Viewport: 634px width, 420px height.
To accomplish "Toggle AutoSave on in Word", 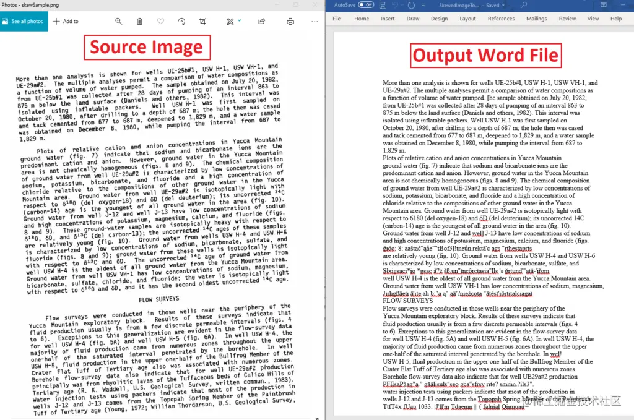I will pos(366,5).
